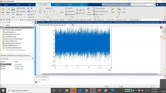
Task: Click Run and Advance
Action: [x=100, y=11]
